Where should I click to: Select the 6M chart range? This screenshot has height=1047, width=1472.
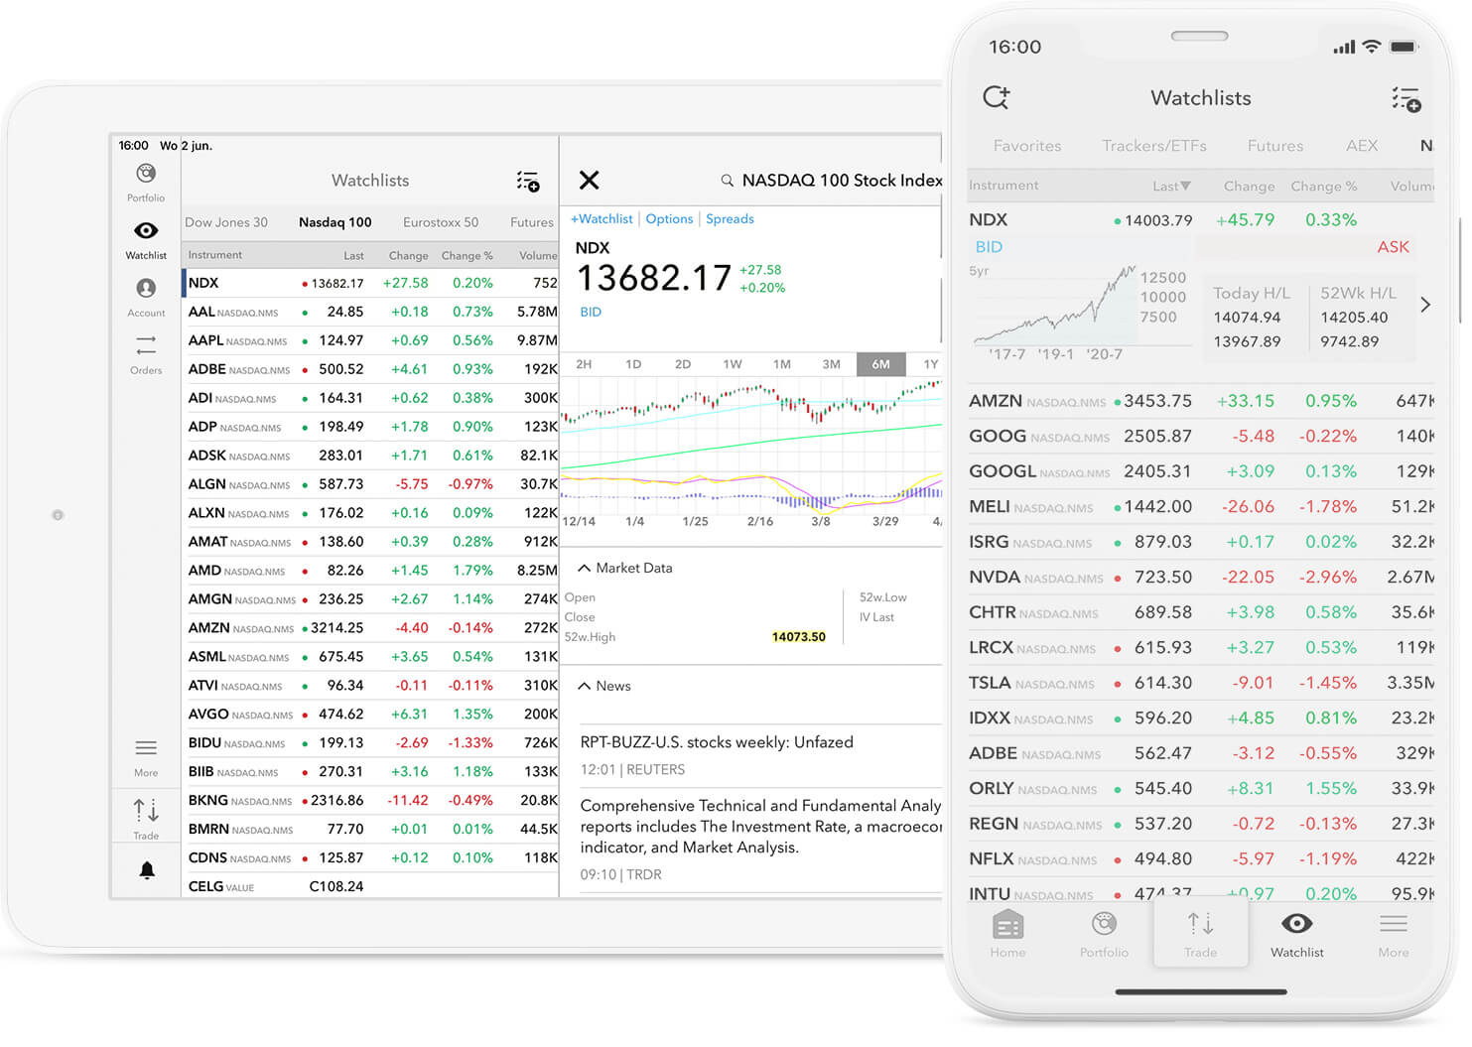[x=880, y=364]
